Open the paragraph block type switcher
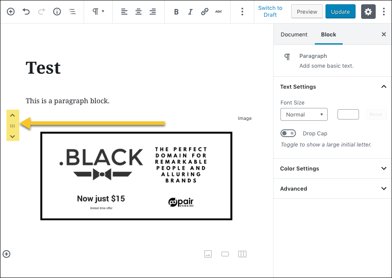 98,12
